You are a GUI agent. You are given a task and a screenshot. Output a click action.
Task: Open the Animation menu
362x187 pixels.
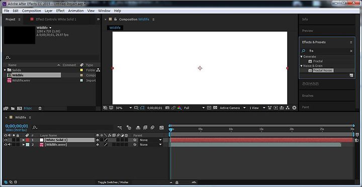pos(76,11)
